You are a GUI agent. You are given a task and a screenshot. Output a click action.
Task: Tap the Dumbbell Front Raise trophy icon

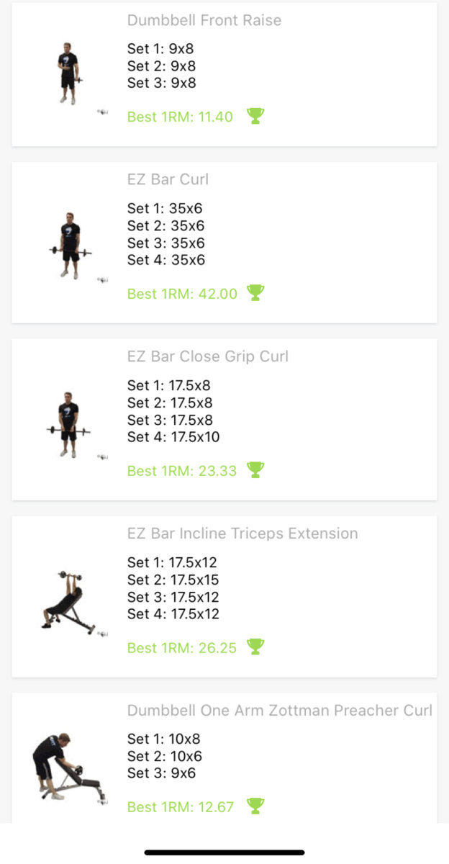click(x=255, y=116)
